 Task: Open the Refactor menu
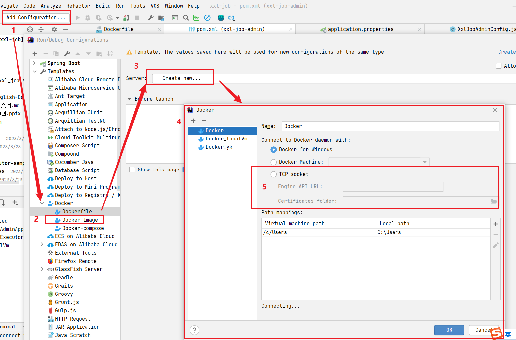78,6
